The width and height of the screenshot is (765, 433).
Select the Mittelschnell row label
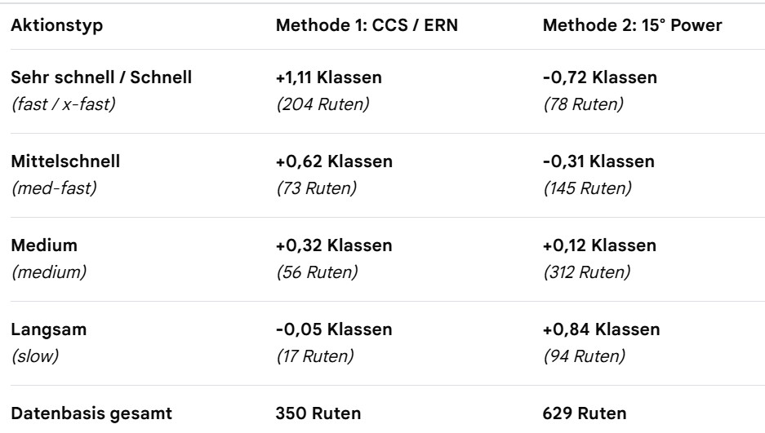tap(65, 161)
